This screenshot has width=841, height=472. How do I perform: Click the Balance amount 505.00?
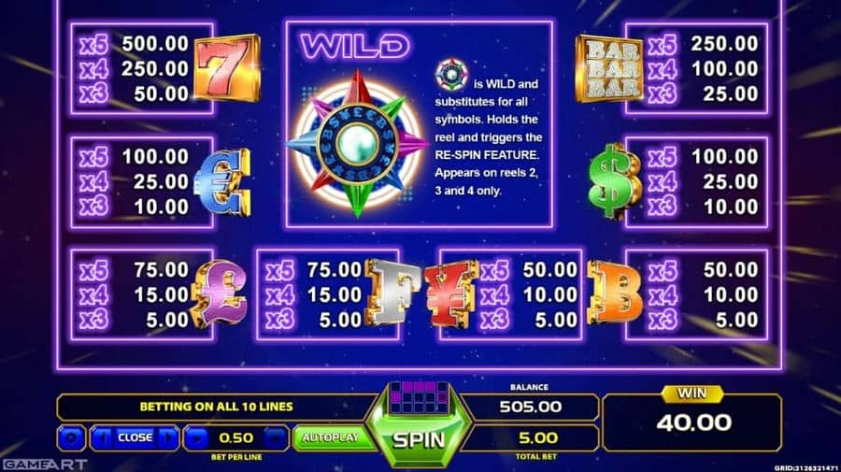point(530,407)
